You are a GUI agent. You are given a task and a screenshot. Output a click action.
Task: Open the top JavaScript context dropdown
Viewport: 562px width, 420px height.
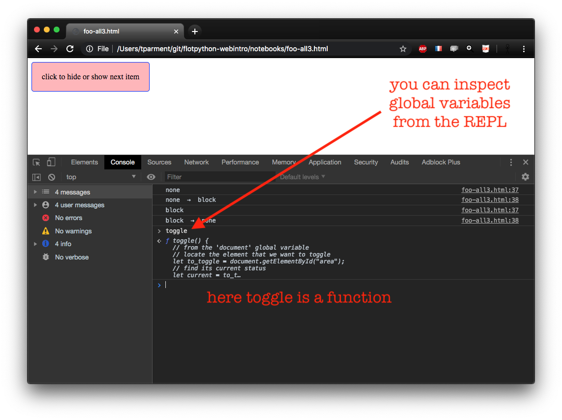point(101,177)
